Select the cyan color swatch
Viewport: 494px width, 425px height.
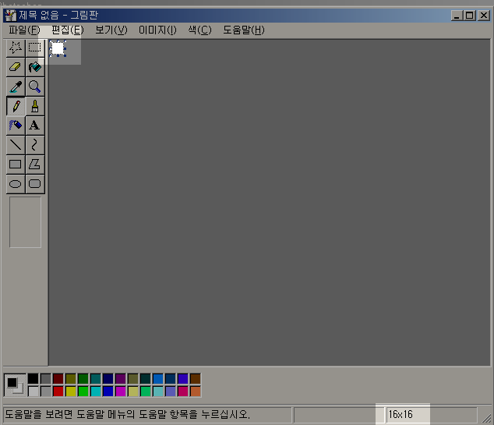click(96, 391)
